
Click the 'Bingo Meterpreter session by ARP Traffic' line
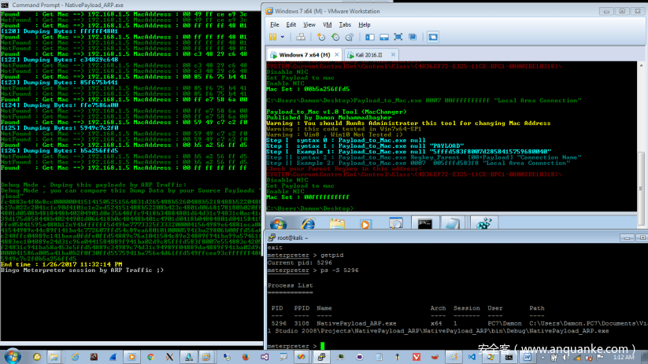coord(82,270)
